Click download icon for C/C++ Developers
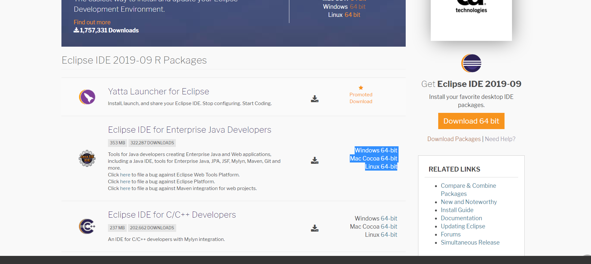Image resolution: width=591 pixels, height=264 pixels. pos(315,228)
